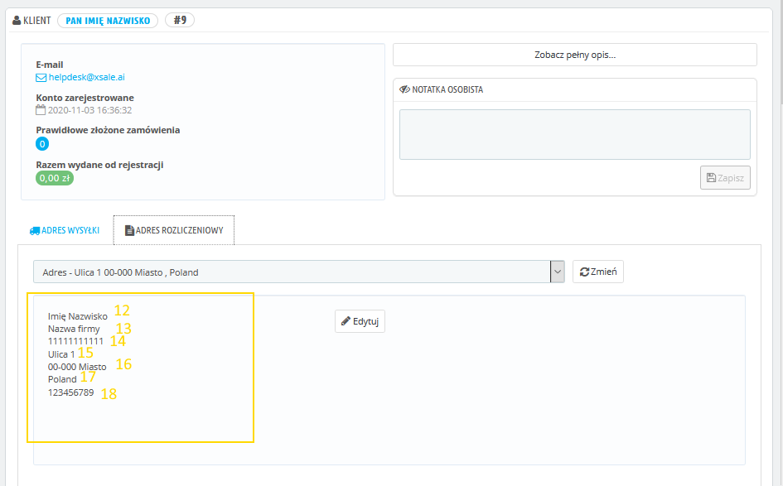The width and height of the screenshot is (783, 486).
Task: Click the truck icon on Adres wysyłki
Action: coord(35,230)
